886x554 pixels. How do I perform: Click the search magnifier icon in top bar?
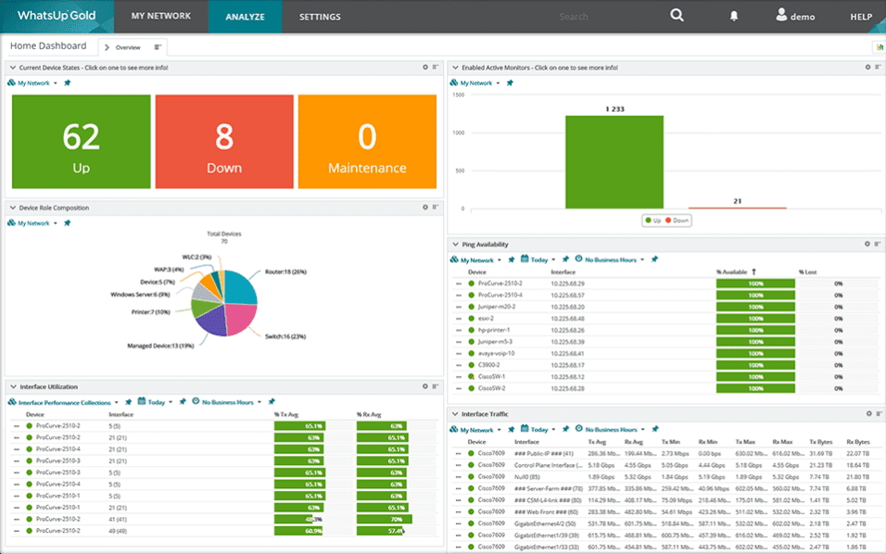(x=677, y=16)
